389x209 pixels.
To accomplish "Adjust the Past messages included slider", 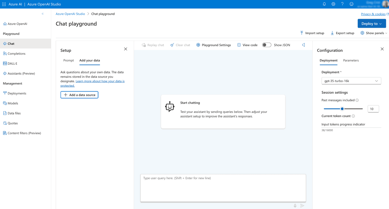I will coord(342,109).
